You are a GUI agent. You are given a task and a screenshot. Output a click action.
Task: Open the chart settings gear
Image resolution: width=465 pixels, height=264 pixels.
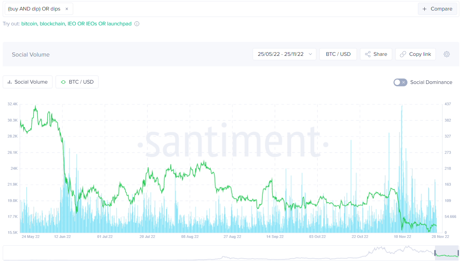447,54
